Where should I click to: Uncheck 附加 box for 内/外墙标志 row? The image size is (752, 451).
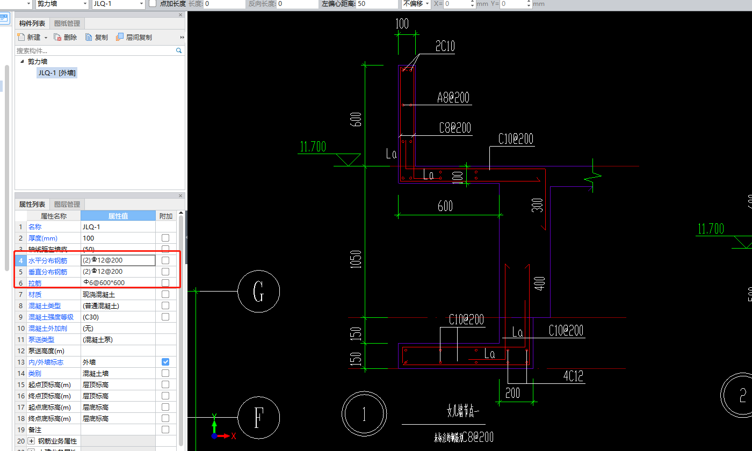pos(165,362)
